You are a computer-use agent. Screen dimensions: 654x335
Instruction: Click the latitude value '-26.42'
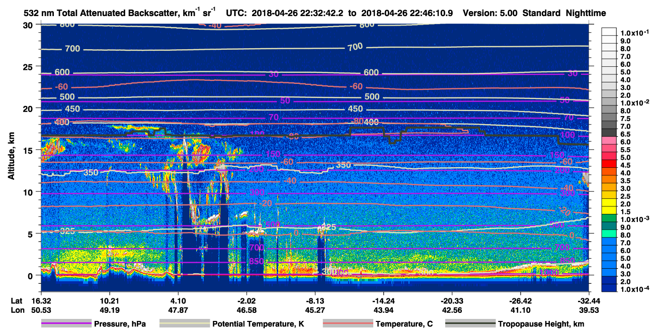click(521, 301)
